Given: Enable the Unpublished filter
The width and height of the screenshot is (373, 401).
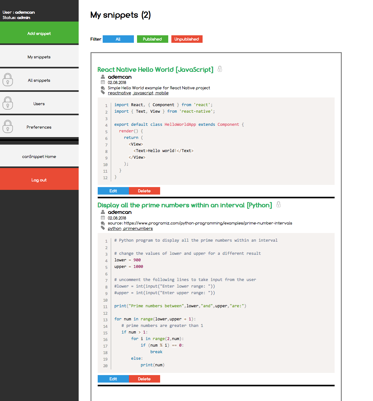Looking at the screenshot, I should pyautogui.click(x=187, y=39).
